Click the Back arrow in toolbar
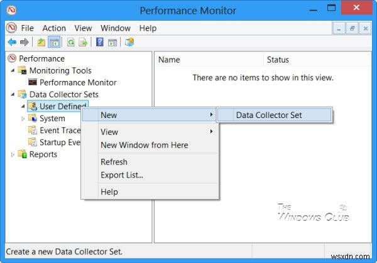Image resolution: width=377 pixels, height=263 pixels. point(11,42)
